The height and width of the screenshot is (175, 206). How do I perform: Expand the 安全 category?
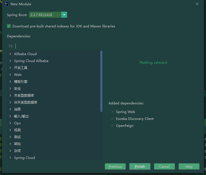[10, 88]
